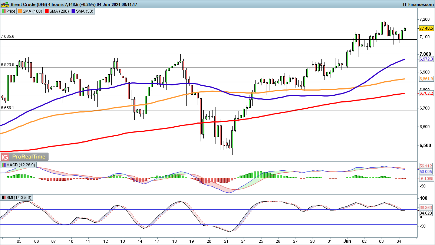Click the orange SMA (100) color swatch

coord(20,11)
